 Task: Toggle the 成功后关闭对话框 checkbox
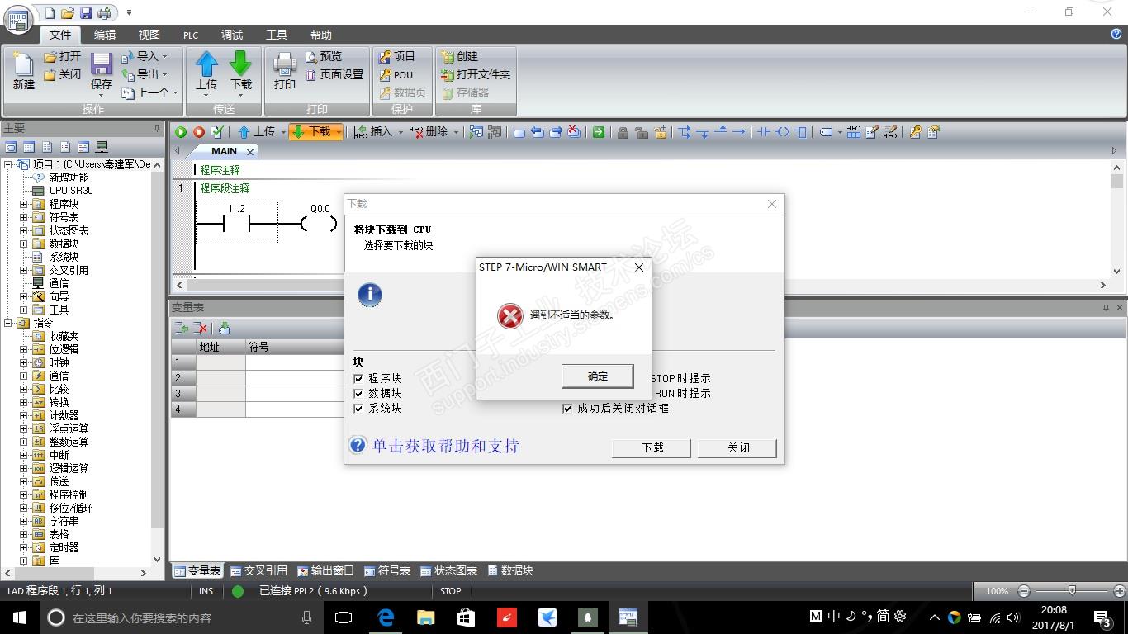tap(567, 408)
